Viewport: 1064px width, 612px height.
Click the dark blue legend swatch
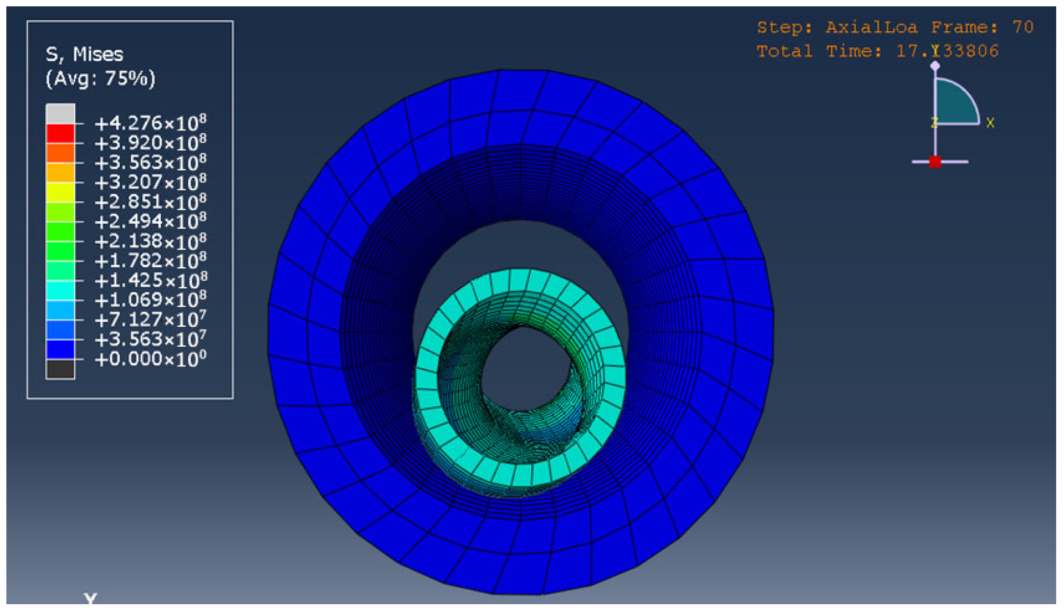(60, 349)
